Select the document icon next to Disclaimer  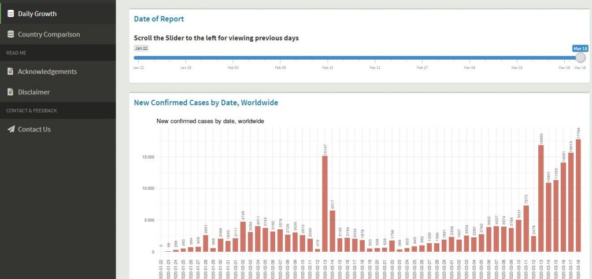[10, 92]
